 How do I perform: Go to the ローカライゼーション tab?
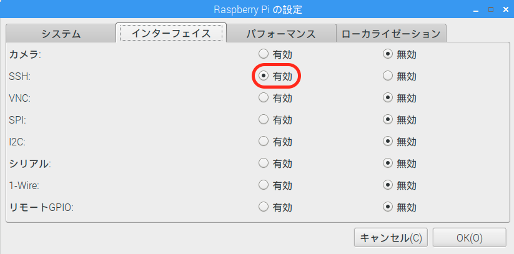(391, 34)
